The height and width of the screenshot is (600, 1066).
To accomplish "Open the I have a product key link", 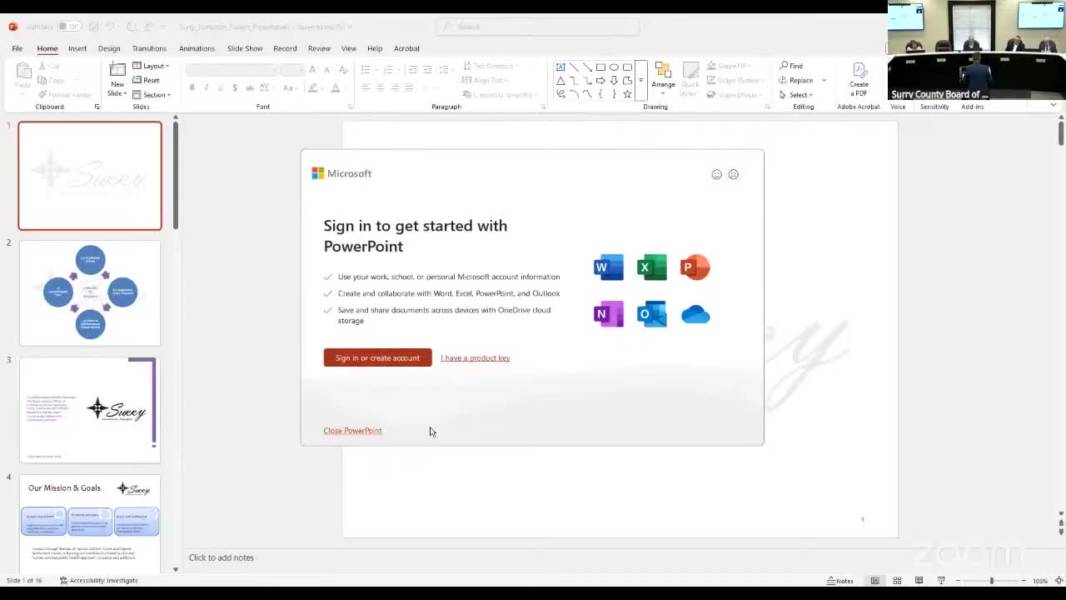I will tap(475, 357).
